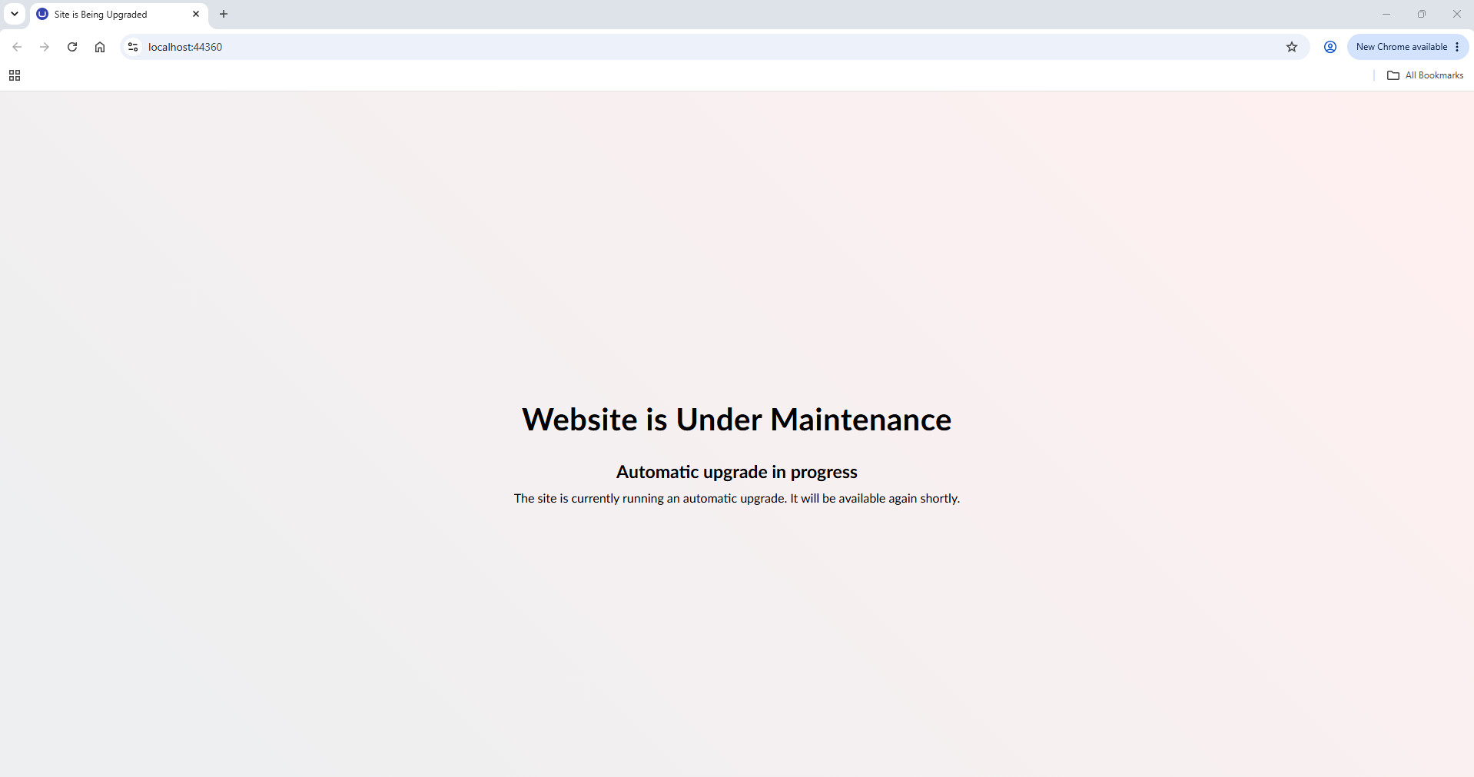Screen dimensions: 1474x777
Task: Click the Automatic upgrade in progress subheading
Action: (x=737, y=472)
